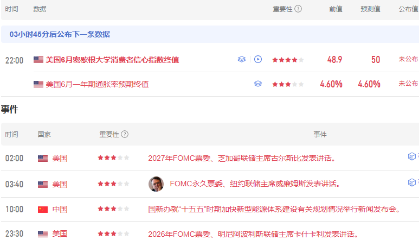
Task: Open 美国6月一年期通胀率预期终值 link
Action: [97, 84]
